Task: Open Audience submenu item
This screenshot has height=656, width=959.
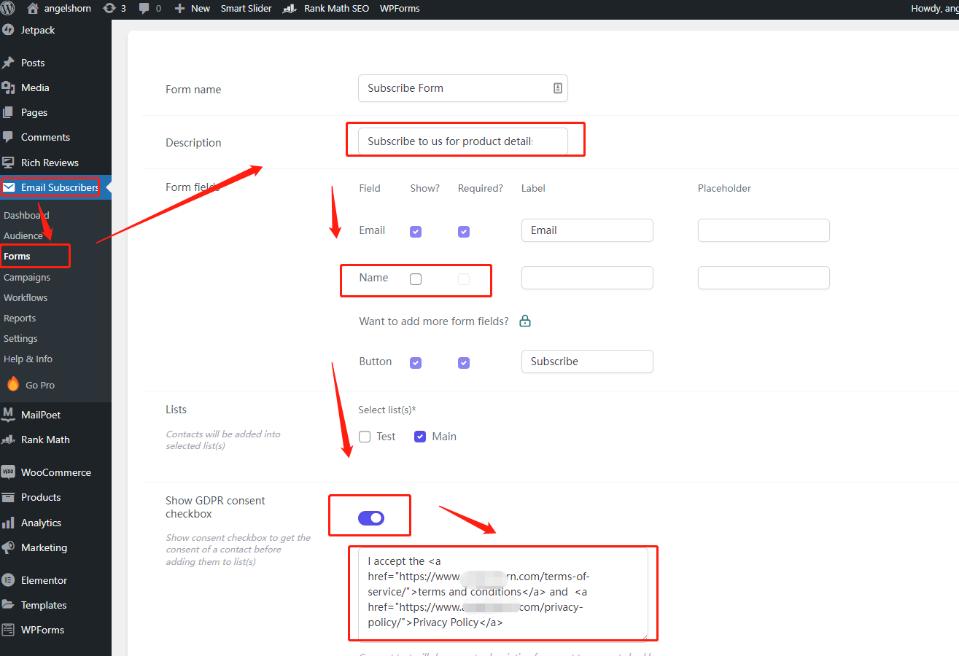Action: tap(23, 235)
